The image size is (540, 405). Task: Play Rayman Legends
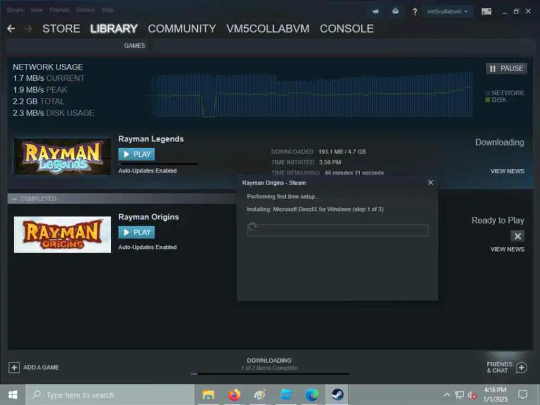point(137,155)
